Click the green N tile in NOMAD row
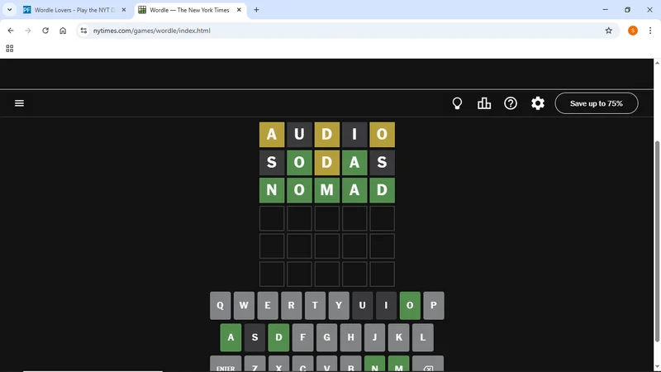Viewport: 661px width, 372px height. [x=272, y=190]
